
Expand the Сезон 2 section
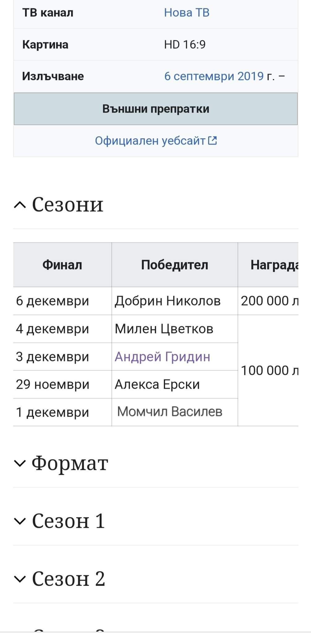pos(20,579)
